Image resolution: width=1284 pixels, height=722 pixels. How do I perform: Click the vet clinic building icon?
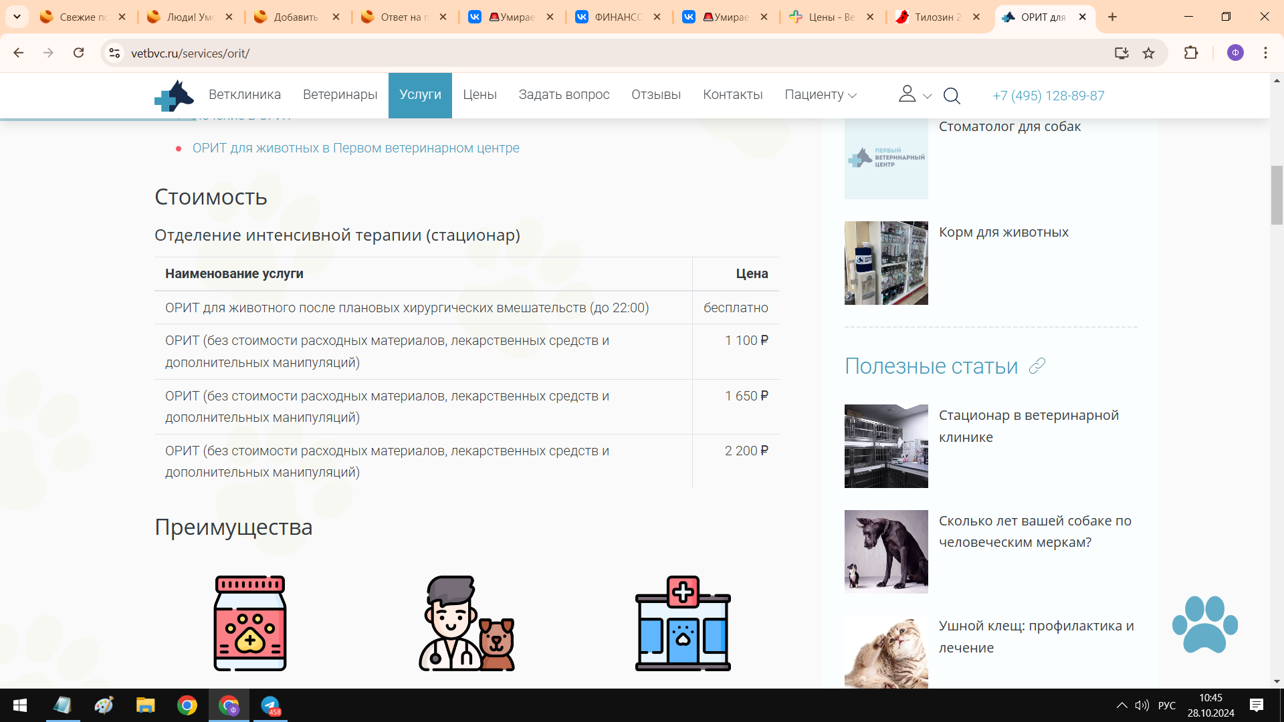[x=683, y=623]
